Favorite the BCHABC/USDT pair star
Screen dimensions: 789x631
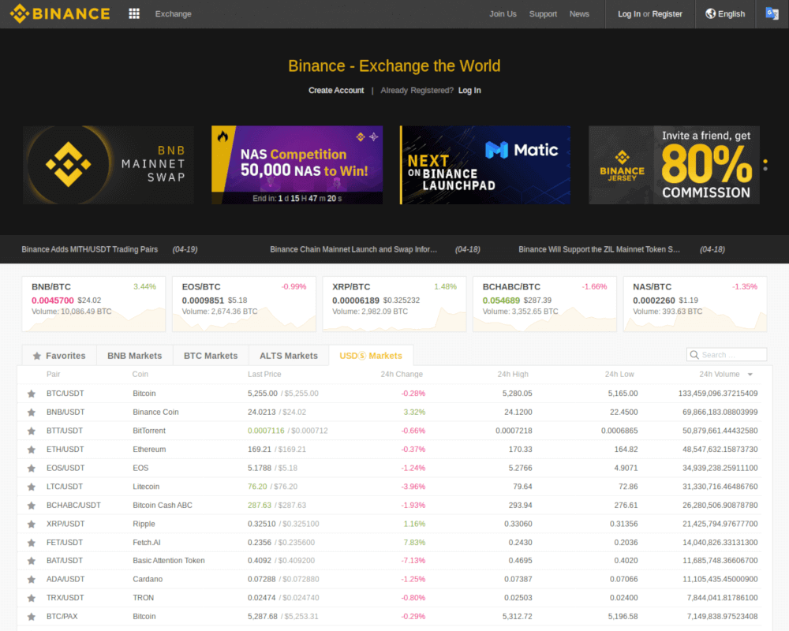pyautogui.click(x=32, y=506)
